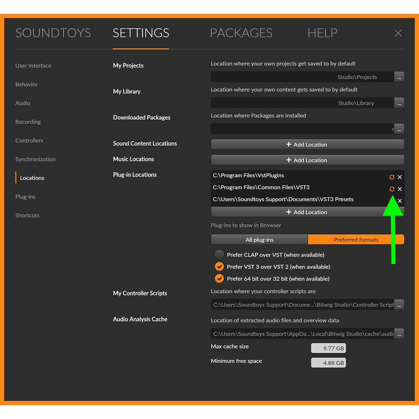Open Audio settings section
The image size is (419, 419).
[x=23, y=103]
